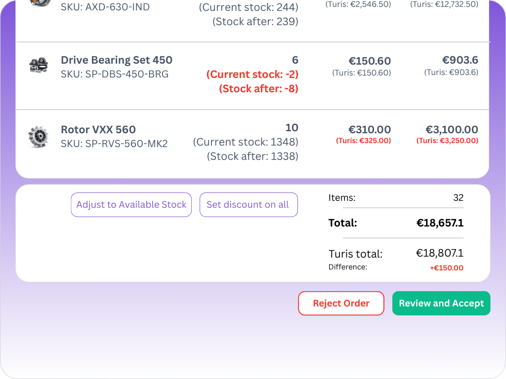
Task: Select the Stock after: -8 warning text
Action: [x=258, y=89]
